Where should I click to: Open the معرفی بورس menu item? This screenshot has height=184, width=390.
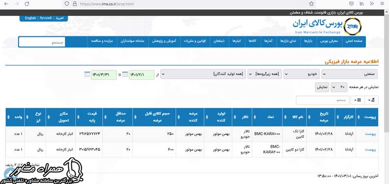coord(330,41)
